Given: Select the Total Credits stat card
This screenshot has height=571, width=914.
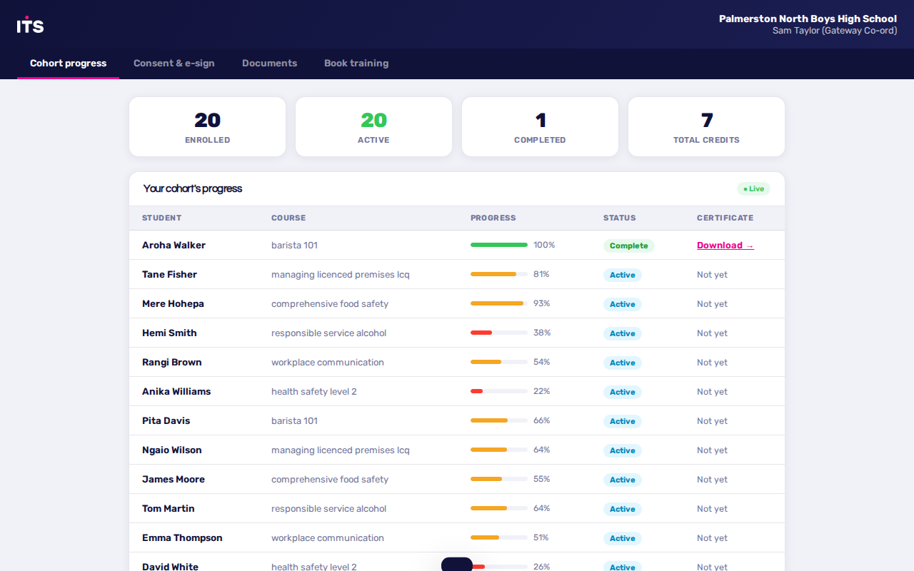Looking at the screenshot, I should pyautogui.click(x=706, y=127).
